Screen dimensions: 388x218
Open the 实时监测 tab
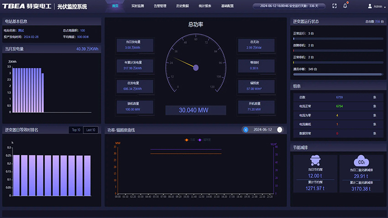point(137,6)
